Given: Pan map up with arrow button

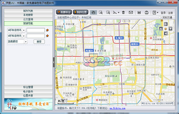Looking at the screenshot, I should coord(166,24).
